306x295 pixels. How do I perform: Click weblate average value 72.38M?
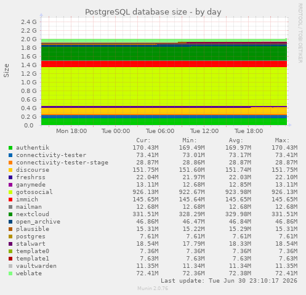click(240, 273)
